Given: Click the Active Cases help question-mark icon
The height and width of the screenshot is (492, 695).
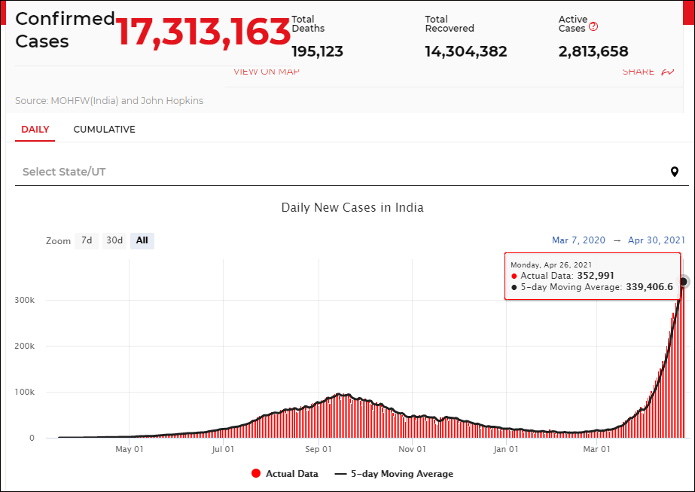Looking at the screenshot, I should pyautogui.click(x=593, y=26).
